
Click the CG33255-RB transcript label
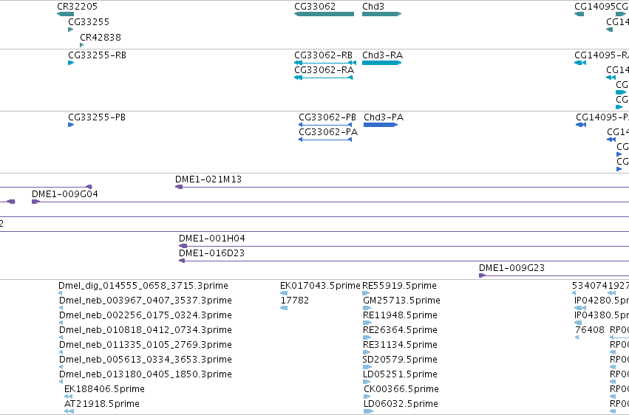97,55
